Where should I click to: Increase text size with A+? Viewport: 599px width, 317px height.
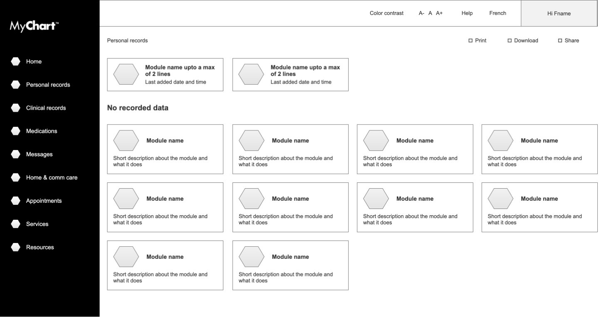click(439, 13)
